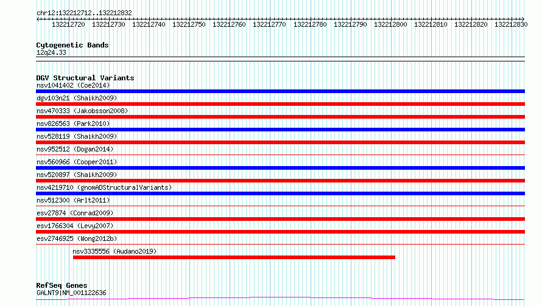The image size is (542, 306).
Task: Click ruler position 132212750
Action: (189, 24)
